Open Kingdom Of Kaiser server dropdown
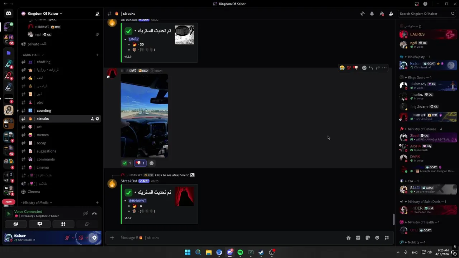 pos(45,14)
